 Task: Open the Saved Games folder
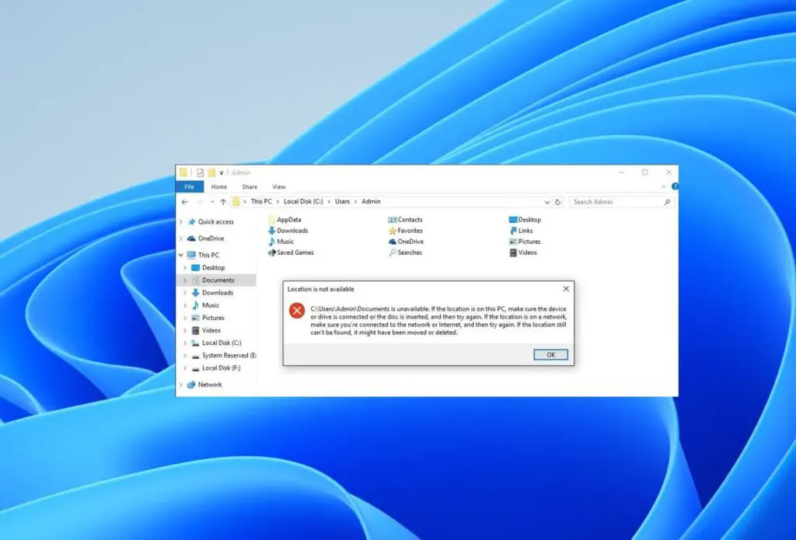point(294,253)
